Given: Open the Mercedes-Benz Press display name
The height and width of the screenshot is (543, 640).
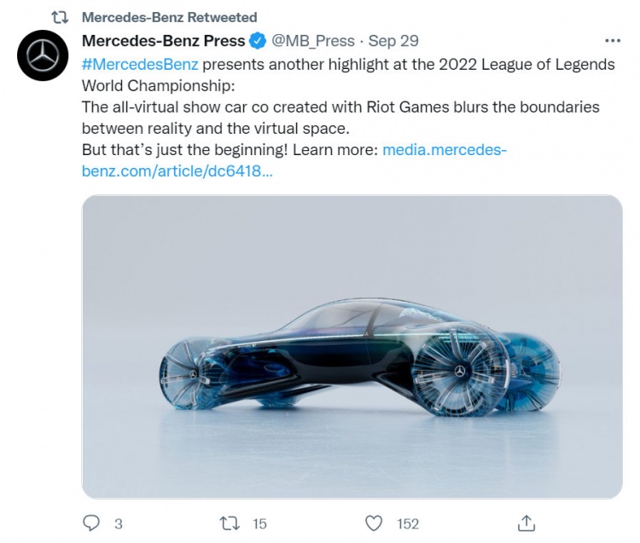Looking at the screenshot, I should 163,41.
